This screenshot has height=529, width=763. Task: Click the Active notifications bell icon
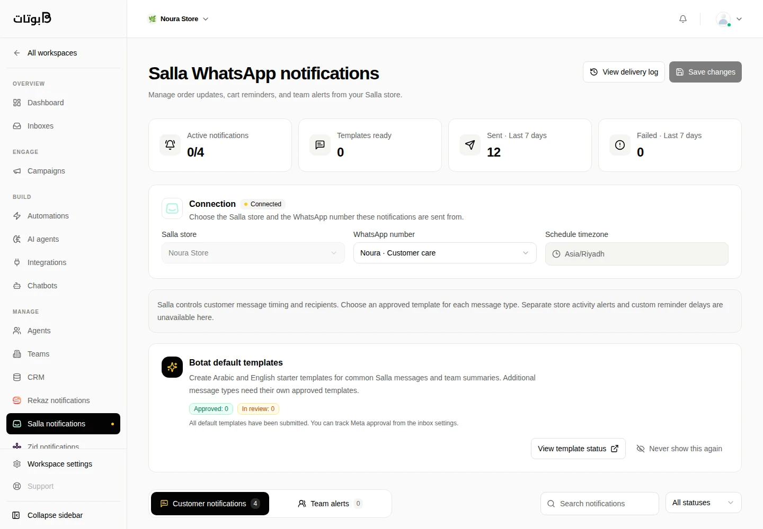click(170, 145)
